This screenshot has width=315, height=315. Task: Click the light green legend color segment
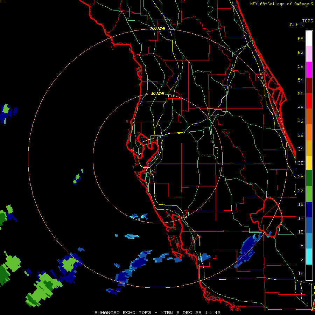coord(309,194)
